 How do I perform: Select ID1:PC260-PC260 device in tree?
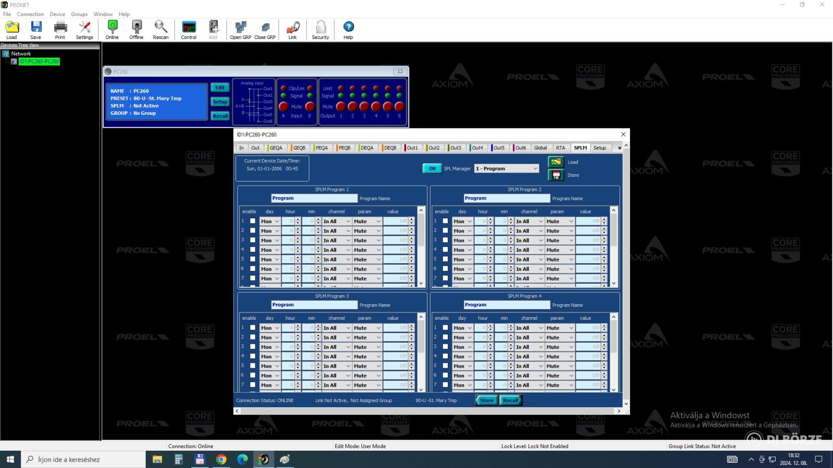coord(39,61)
